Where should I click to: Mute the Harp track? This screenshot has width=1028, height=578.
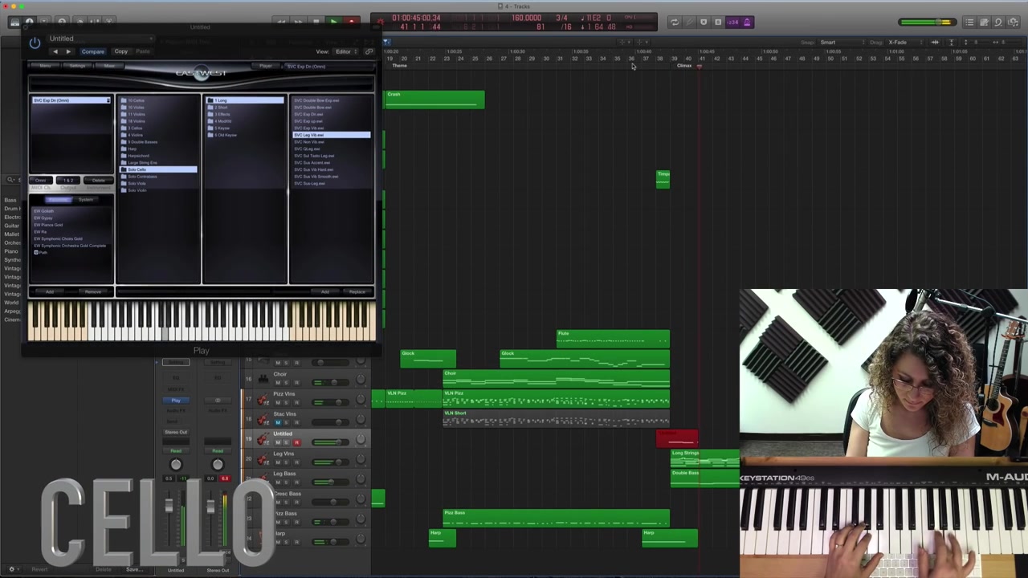click(278, 541)
